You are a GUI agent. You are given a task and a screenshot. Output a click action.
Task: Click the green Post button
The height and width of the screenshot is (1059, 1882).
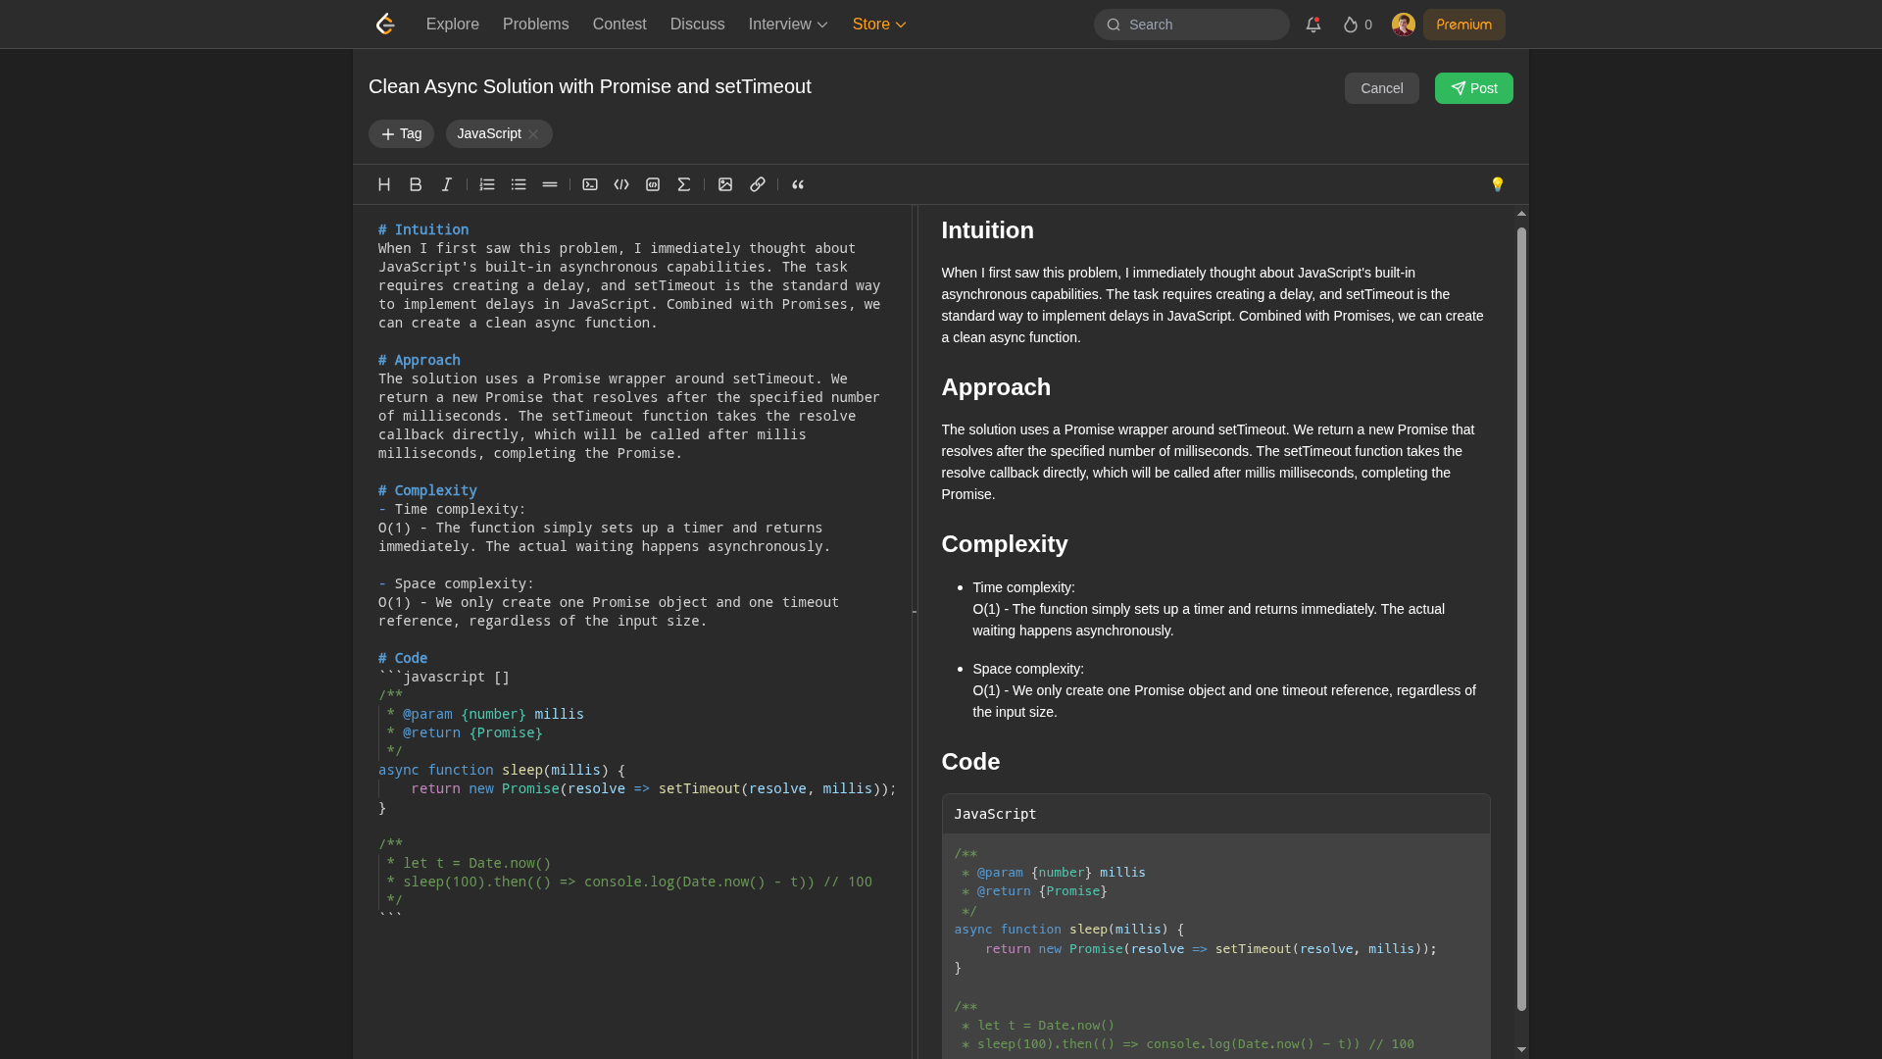[x=1473, y=88]
